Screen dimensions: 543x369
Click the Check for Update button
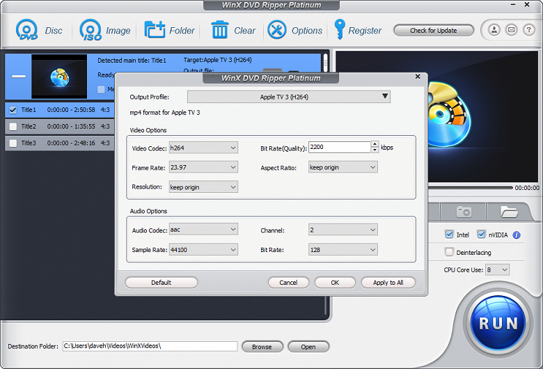coord(434,31)
